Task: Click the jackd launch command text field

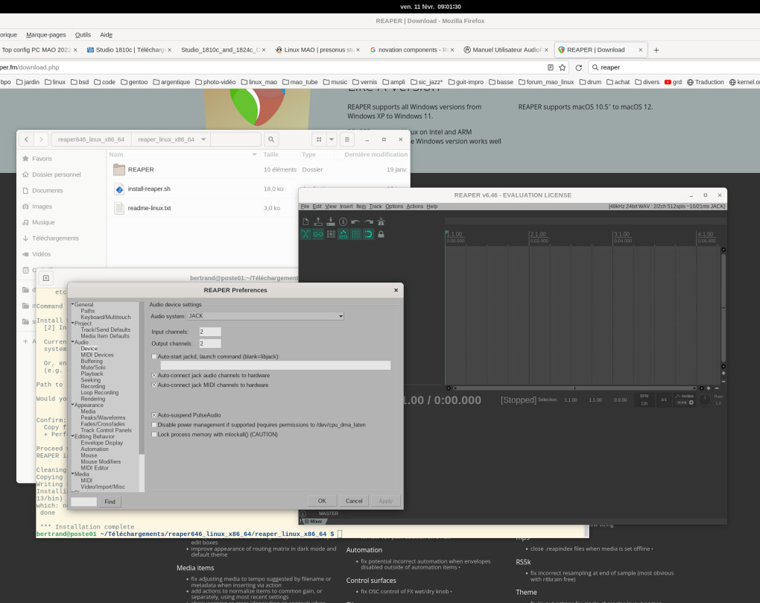Action: point(275,365)
